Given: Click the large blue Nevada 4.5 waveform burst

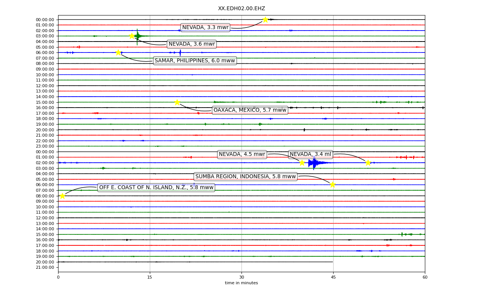Looking at the screenshot, I should 315,163.
